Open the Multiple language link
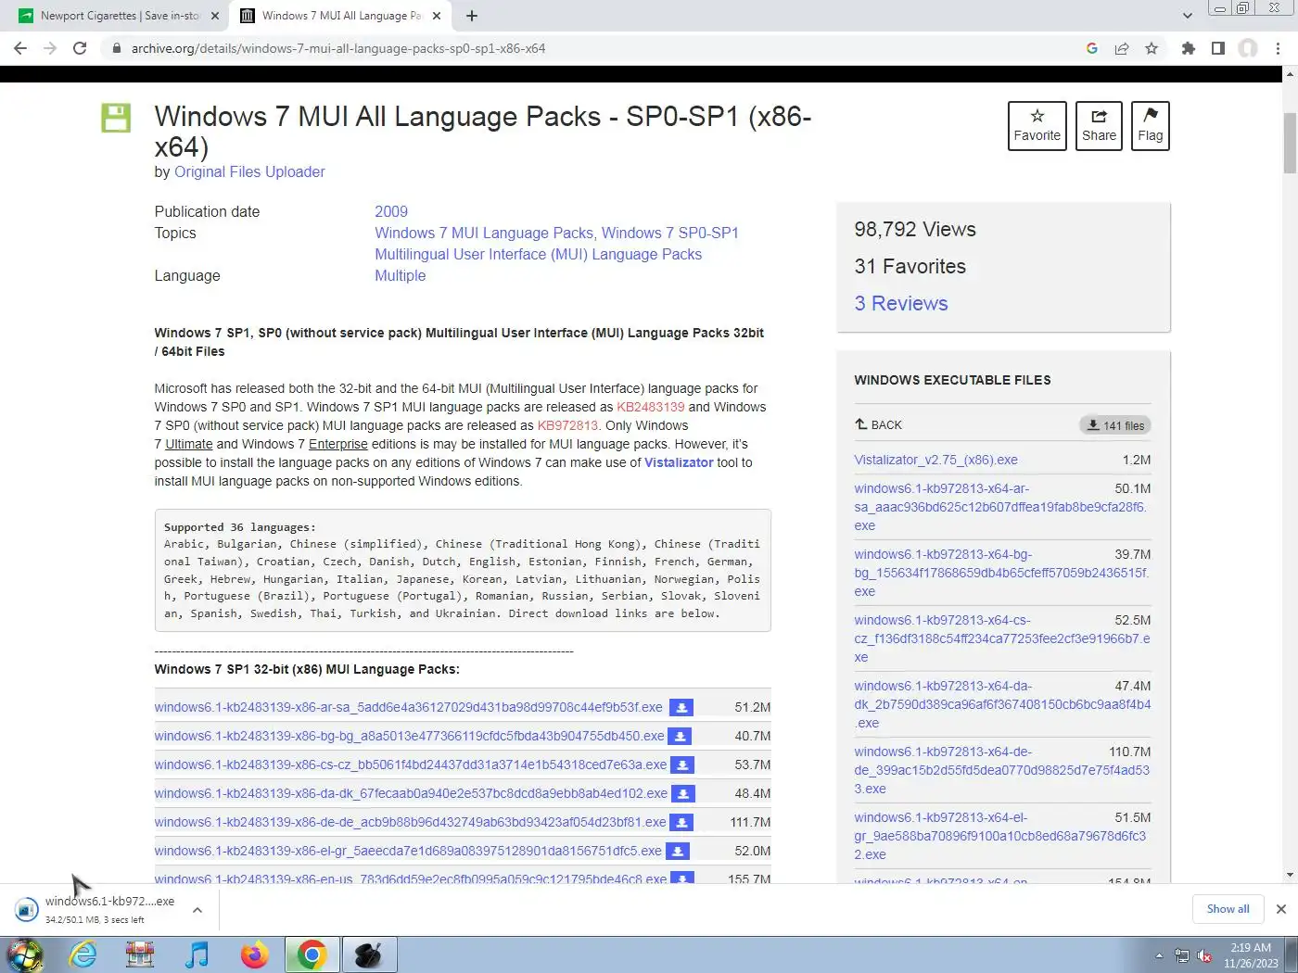The height and width of the screenshot is (973, 1298). pos(401,275)
